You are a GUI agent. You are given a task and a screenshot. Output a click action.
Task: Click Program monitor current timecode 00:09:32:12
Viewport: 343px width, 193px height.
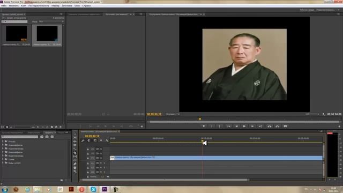point(154,114)
